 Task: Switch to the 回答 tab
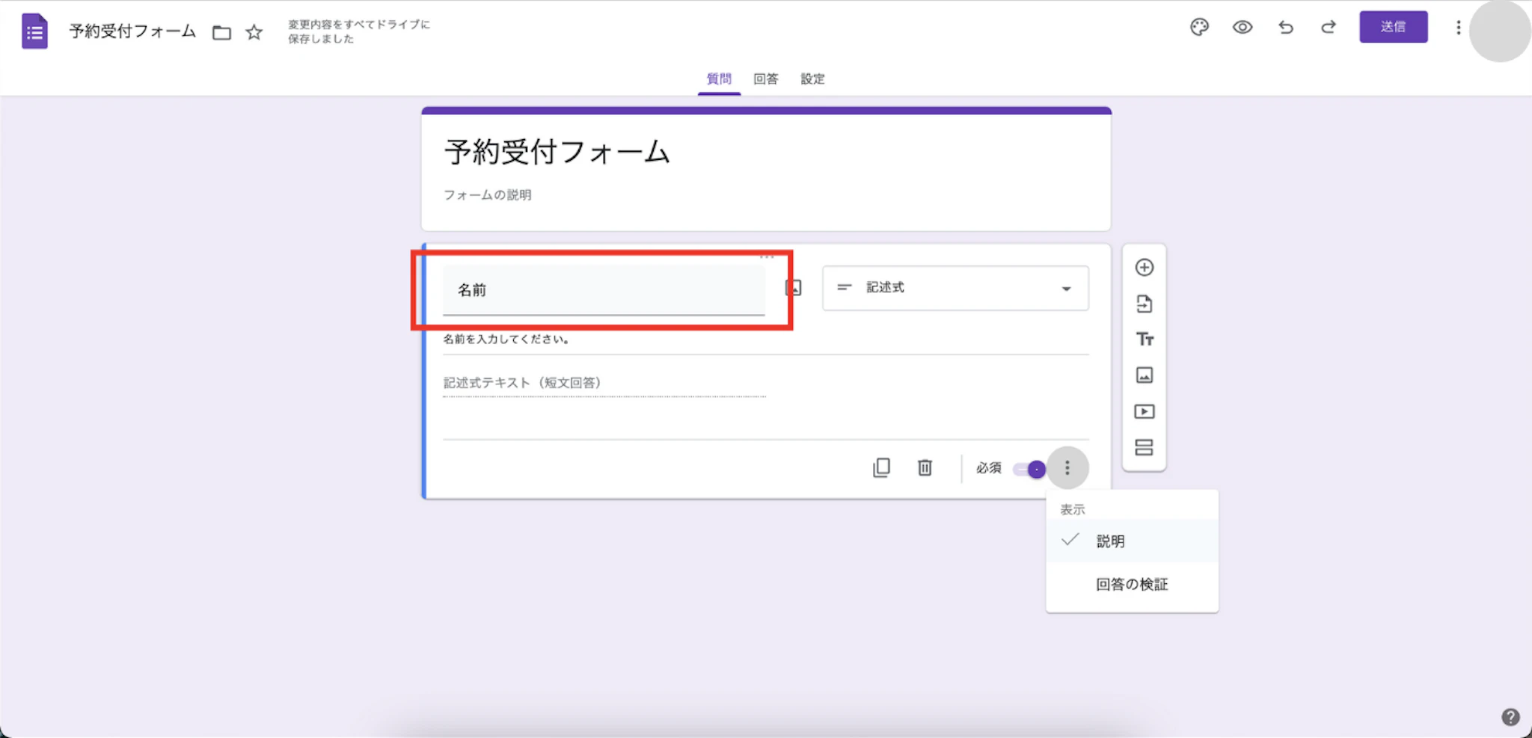coord(766,79)
